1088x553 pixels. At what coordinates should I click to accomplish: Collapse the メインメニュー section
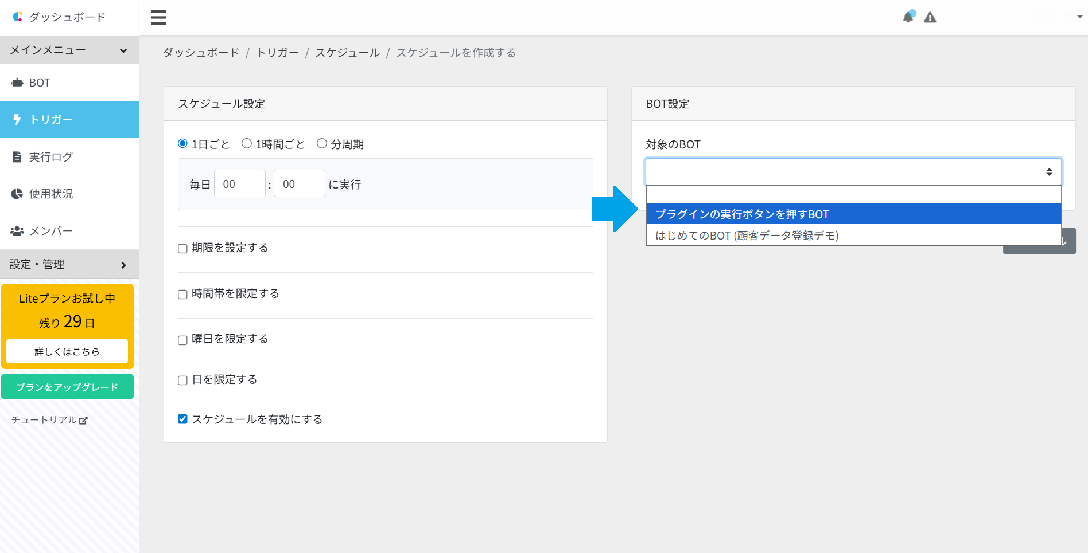coord(69,50)
